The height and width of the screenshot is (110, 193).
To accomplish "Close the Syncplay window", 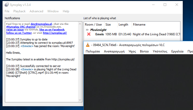I will [177, 5].
